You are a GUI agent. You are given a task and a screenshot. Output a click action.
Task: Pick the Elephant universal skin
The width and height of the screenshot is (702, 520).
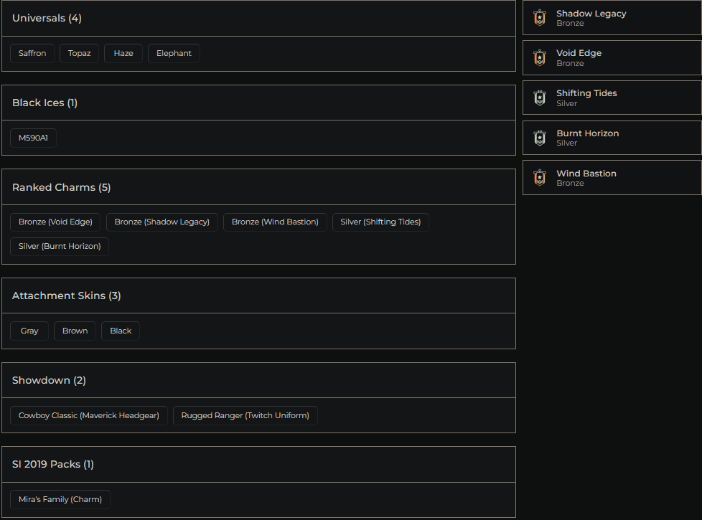tap(173, 53)
